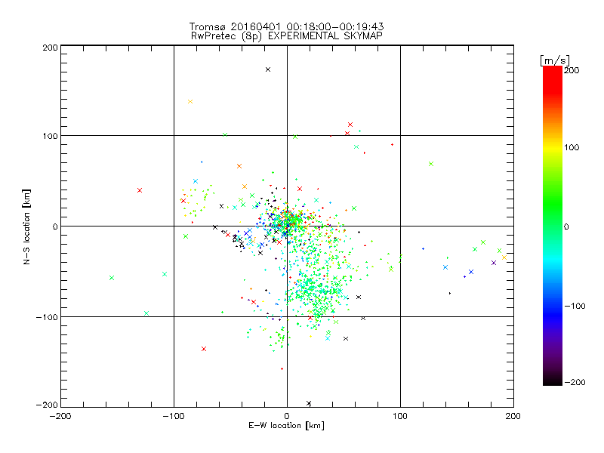This screenshot has width=604, height=453.
Task: Click the x-axis tick label '100' below plot
Action: (x=400, y=416)
